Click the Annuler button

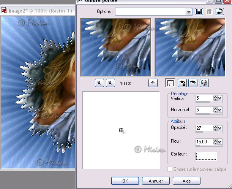(x=156, y=181)
